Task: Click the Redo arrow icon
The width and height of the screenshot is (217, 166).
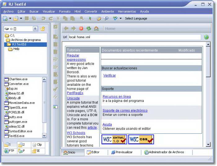Action: [51, 19]
